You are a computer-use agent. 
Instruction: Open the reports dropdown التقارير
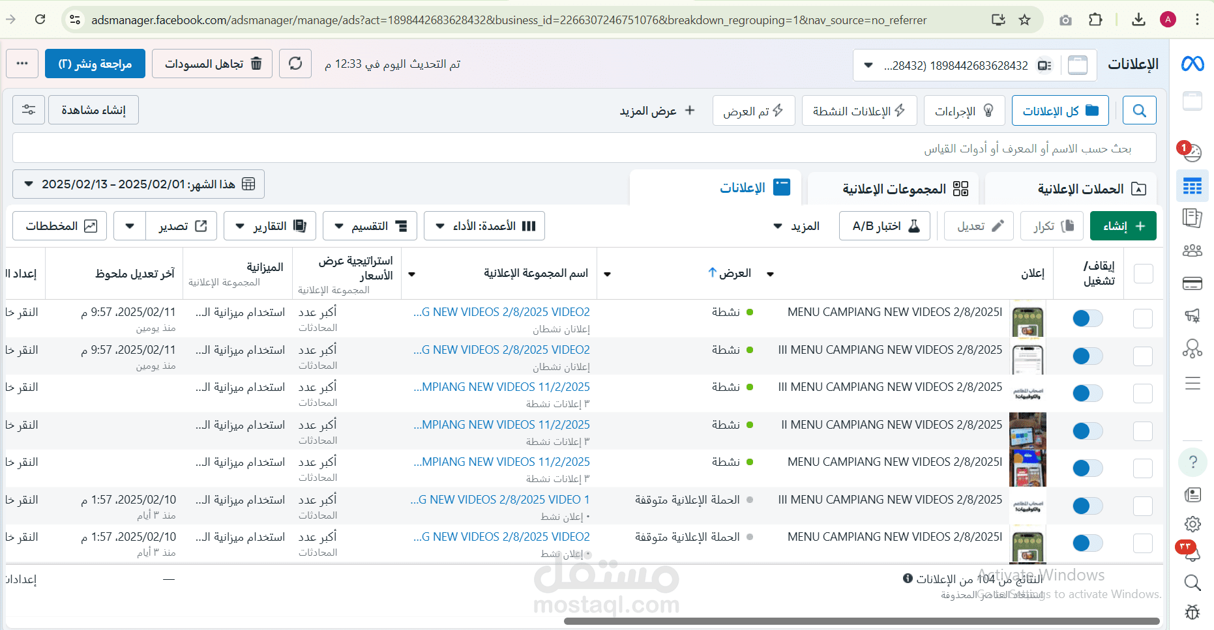(270, 226)
